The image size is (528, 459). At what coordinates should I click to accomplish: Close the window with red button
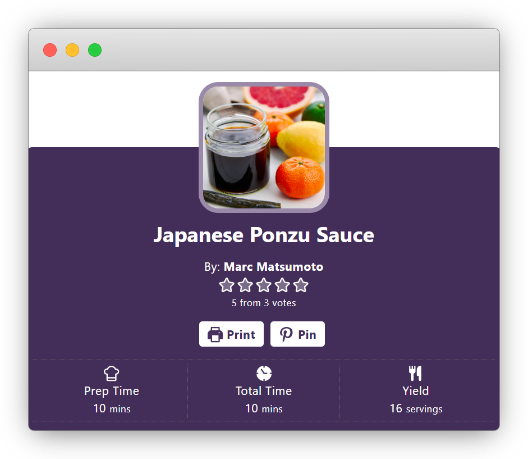[x=50, y=50]
